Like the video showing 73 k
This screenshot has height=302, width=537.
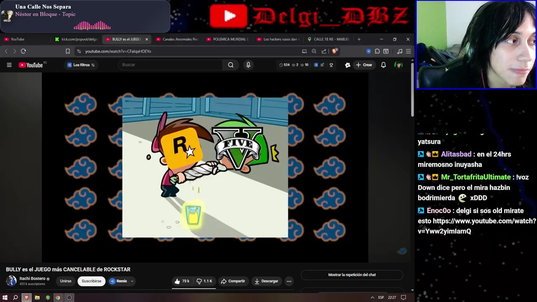pos(182,281)
